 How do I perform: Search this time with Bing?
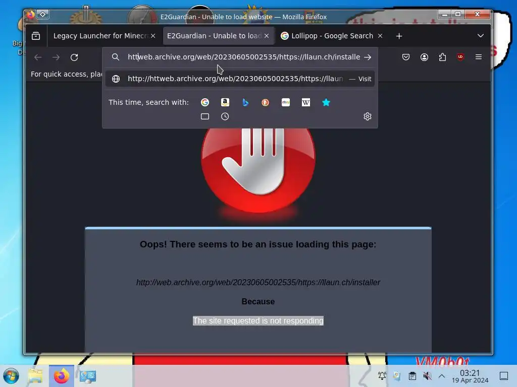coord(245,102)
